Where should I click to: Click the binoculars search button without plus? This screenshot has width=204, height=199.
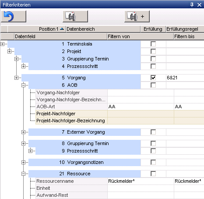coord(75,16)
